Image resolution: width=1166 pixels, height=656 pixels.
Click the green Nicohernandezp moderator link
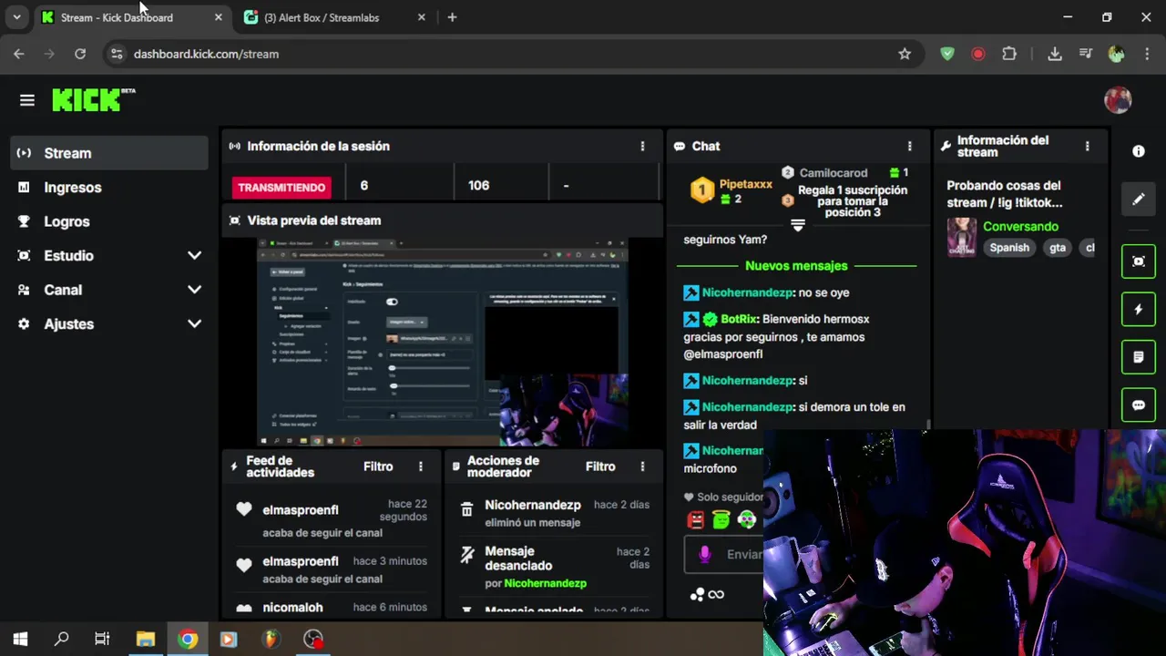(x=545, y=583)
